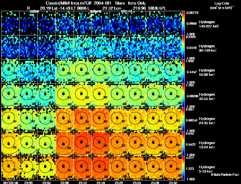This screenshot has height=184, width=241.
Task: Select the 'Hydrogen 35-55 keV' label
Action: (207, 97)
